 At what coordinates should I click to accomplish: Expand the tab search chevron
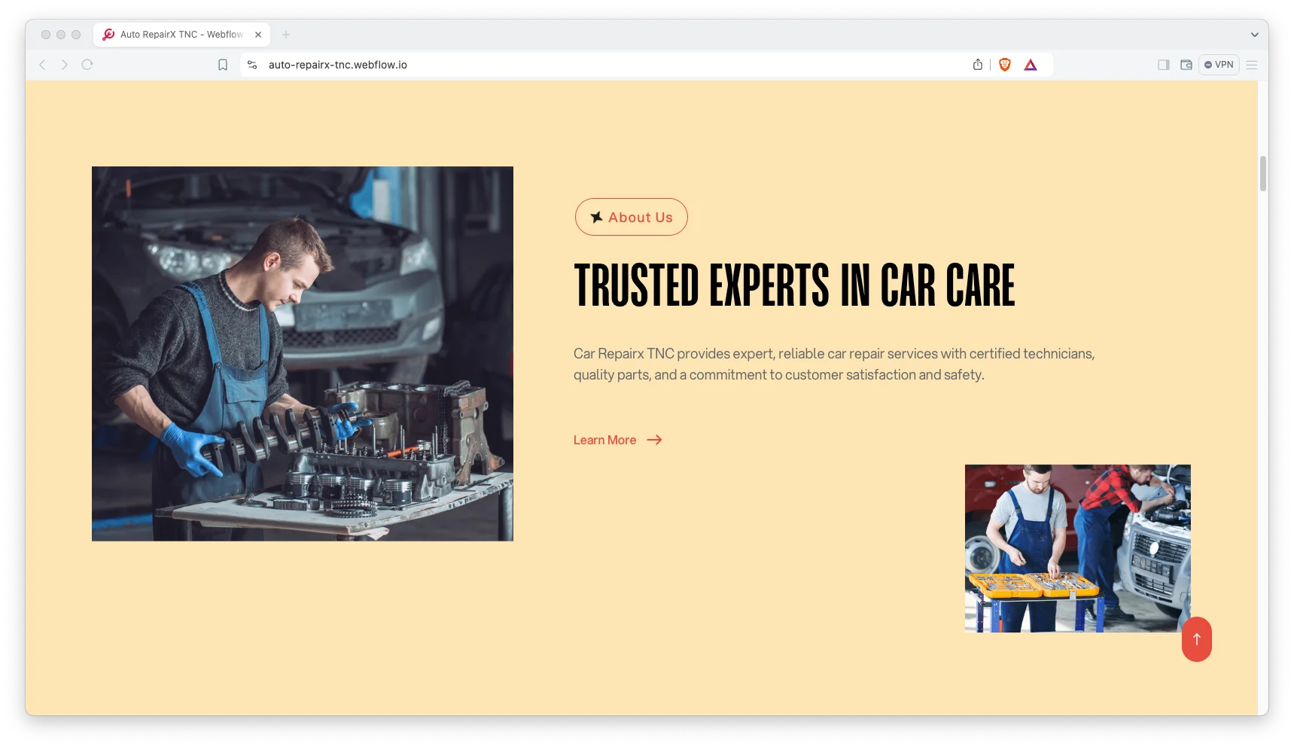tap(1255, 35)
